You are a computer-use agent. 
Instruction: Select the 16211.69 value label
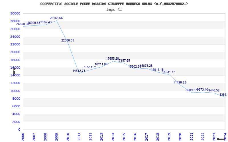coord(101,64)
